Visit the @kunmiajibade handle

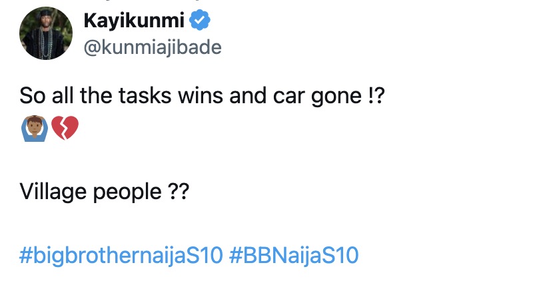(152, 47)
